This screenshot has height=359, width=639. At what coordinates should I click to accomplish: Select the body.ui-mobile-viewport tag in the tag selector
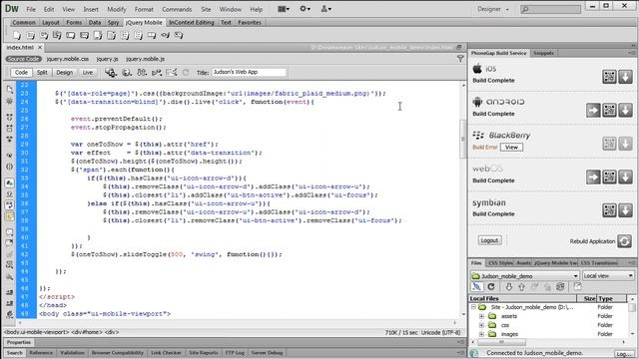37,332
